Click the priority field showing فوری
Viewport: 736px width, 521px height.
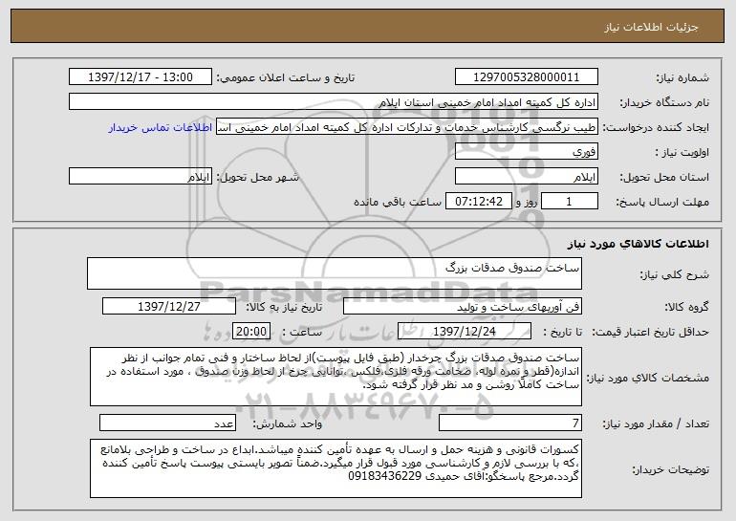point(526,152)
